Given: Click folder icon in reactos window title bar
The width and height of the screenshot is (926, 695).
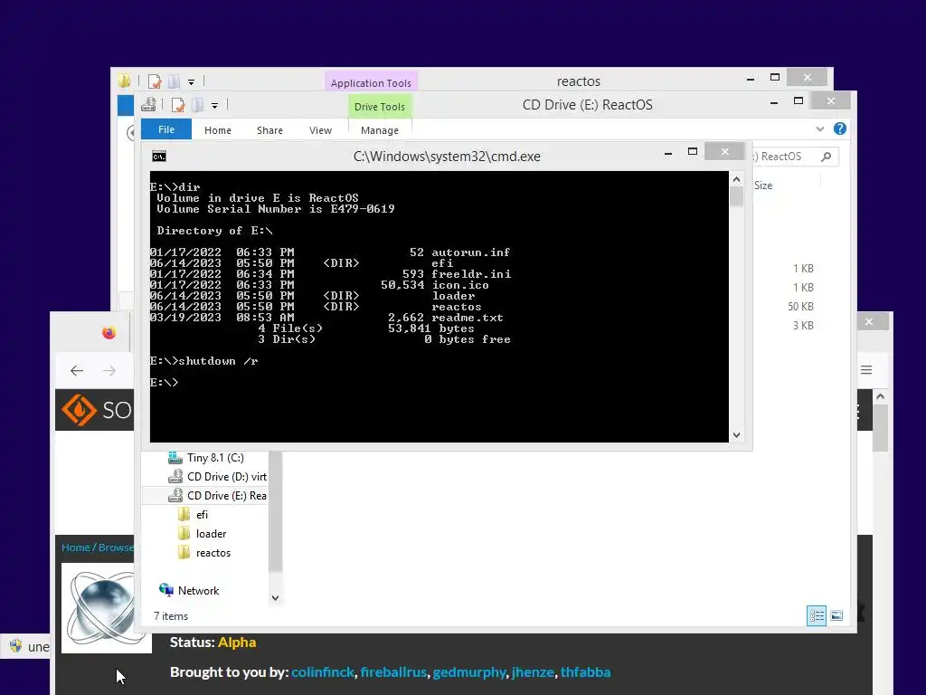Looking at the screenshot, I should [x=124, y=81].
